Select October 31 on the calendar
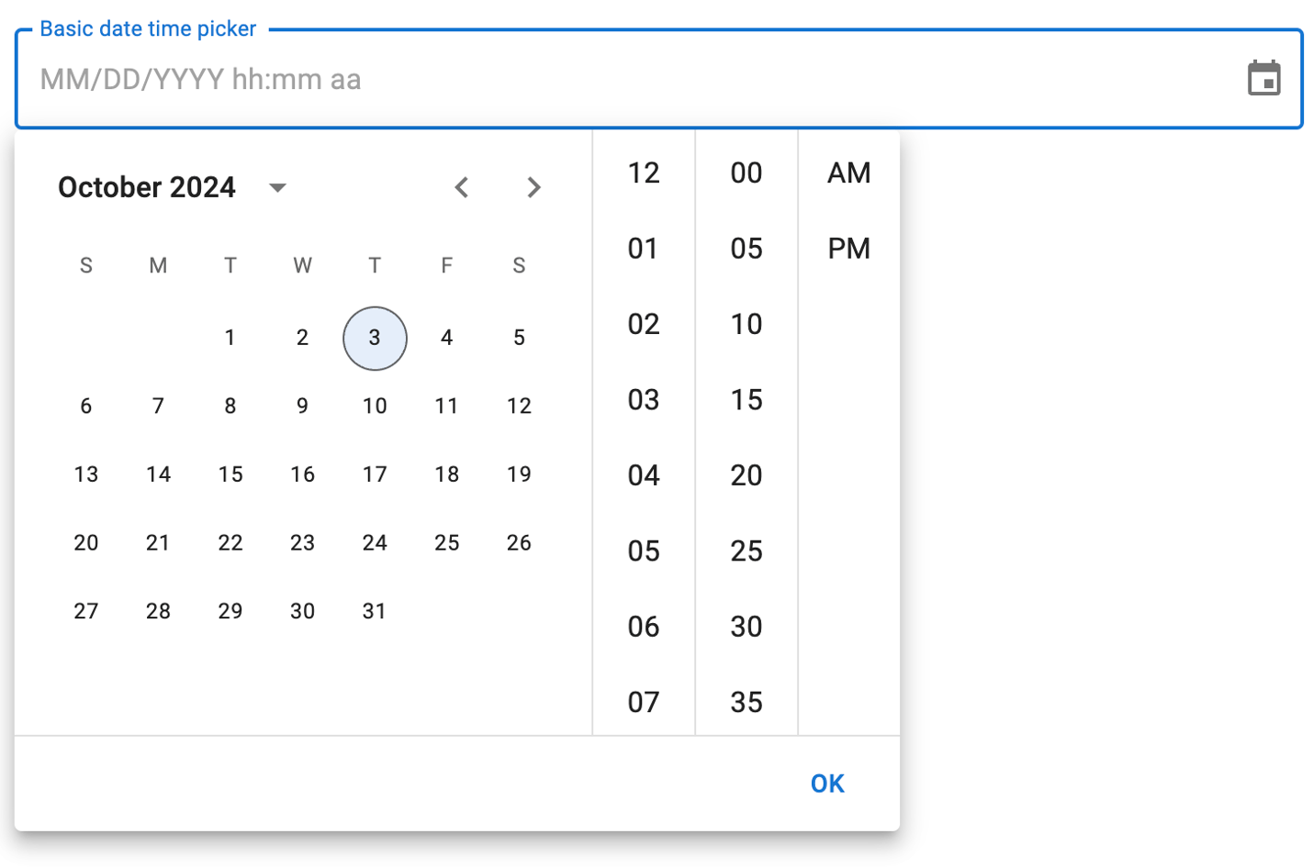Viewport: 1313px width, 868px height. point(374,610)
